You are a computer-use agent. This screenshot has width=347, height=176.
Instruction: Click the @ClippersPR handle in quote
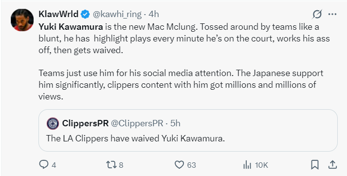coord(137,123)
